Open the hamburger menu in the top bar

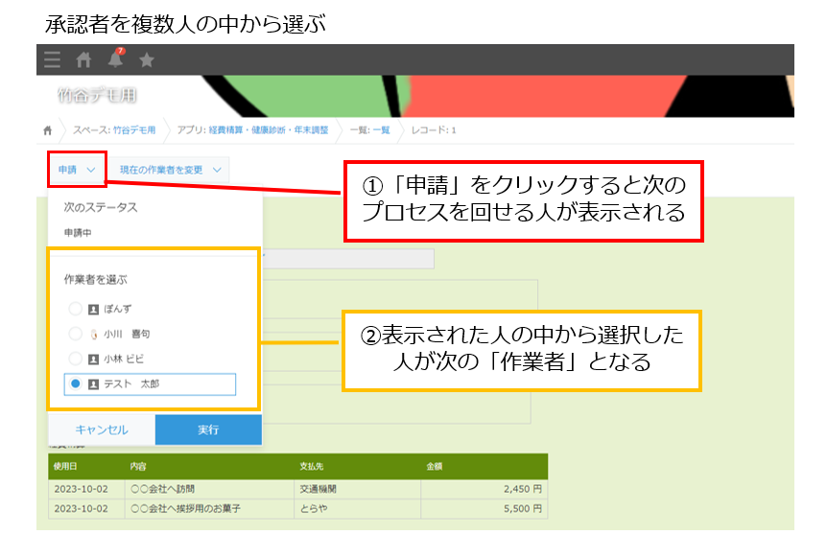pos(51,58)
